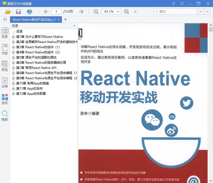Image resolution: width=213 pixels, height=183 pixels.
Task: Jump to 第2章 全局解析React Native chapter
Action: pyautogui.click(x=47, y=42)
